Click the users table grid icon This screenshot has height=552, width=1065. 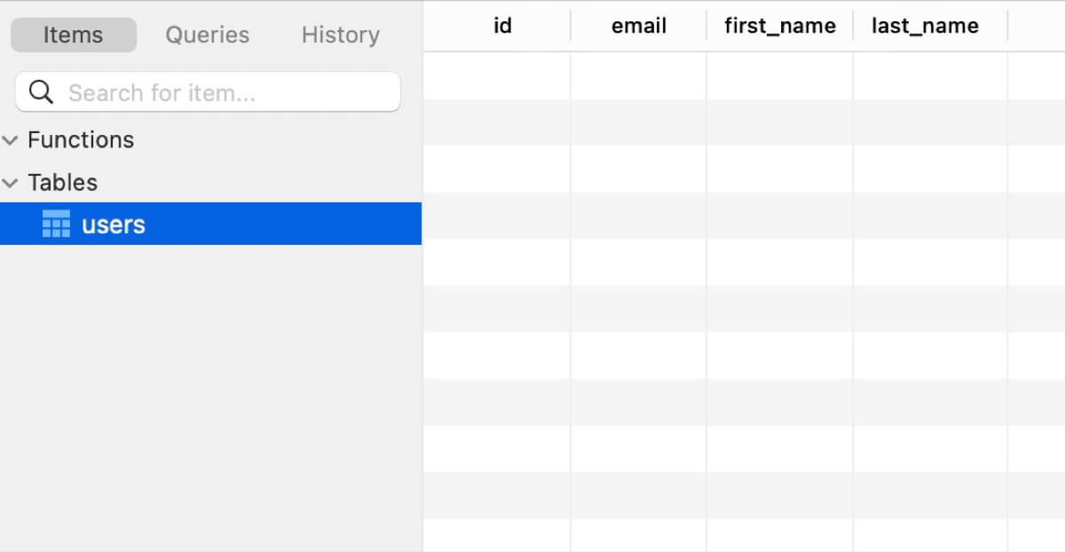[x=56, y=225]
